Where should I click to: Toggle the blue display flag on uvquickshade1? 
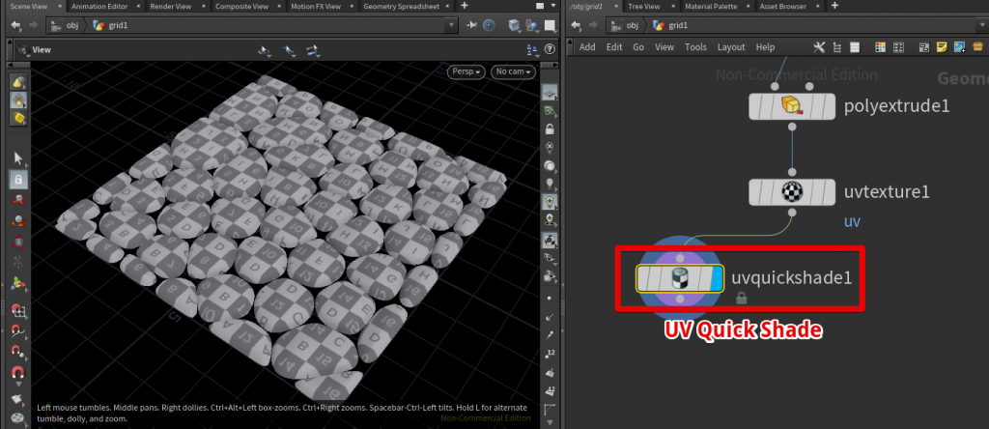(716, 278)
